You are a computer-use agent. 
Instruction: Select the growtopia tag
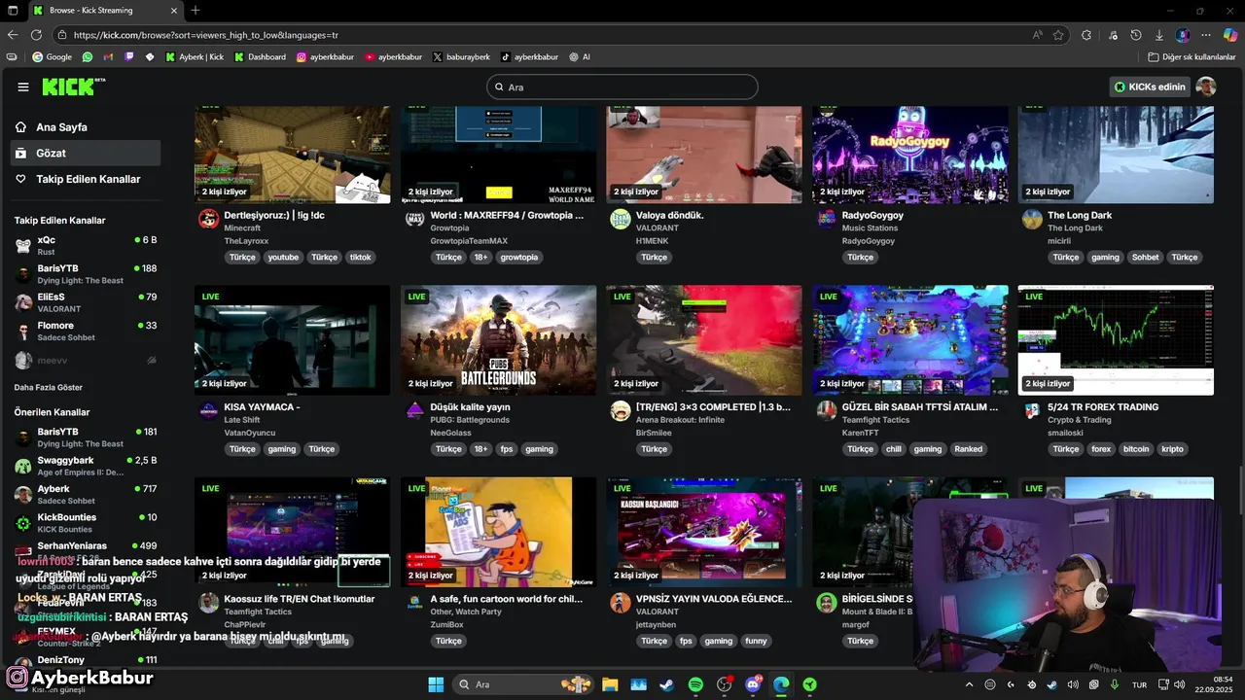point(519,258)
